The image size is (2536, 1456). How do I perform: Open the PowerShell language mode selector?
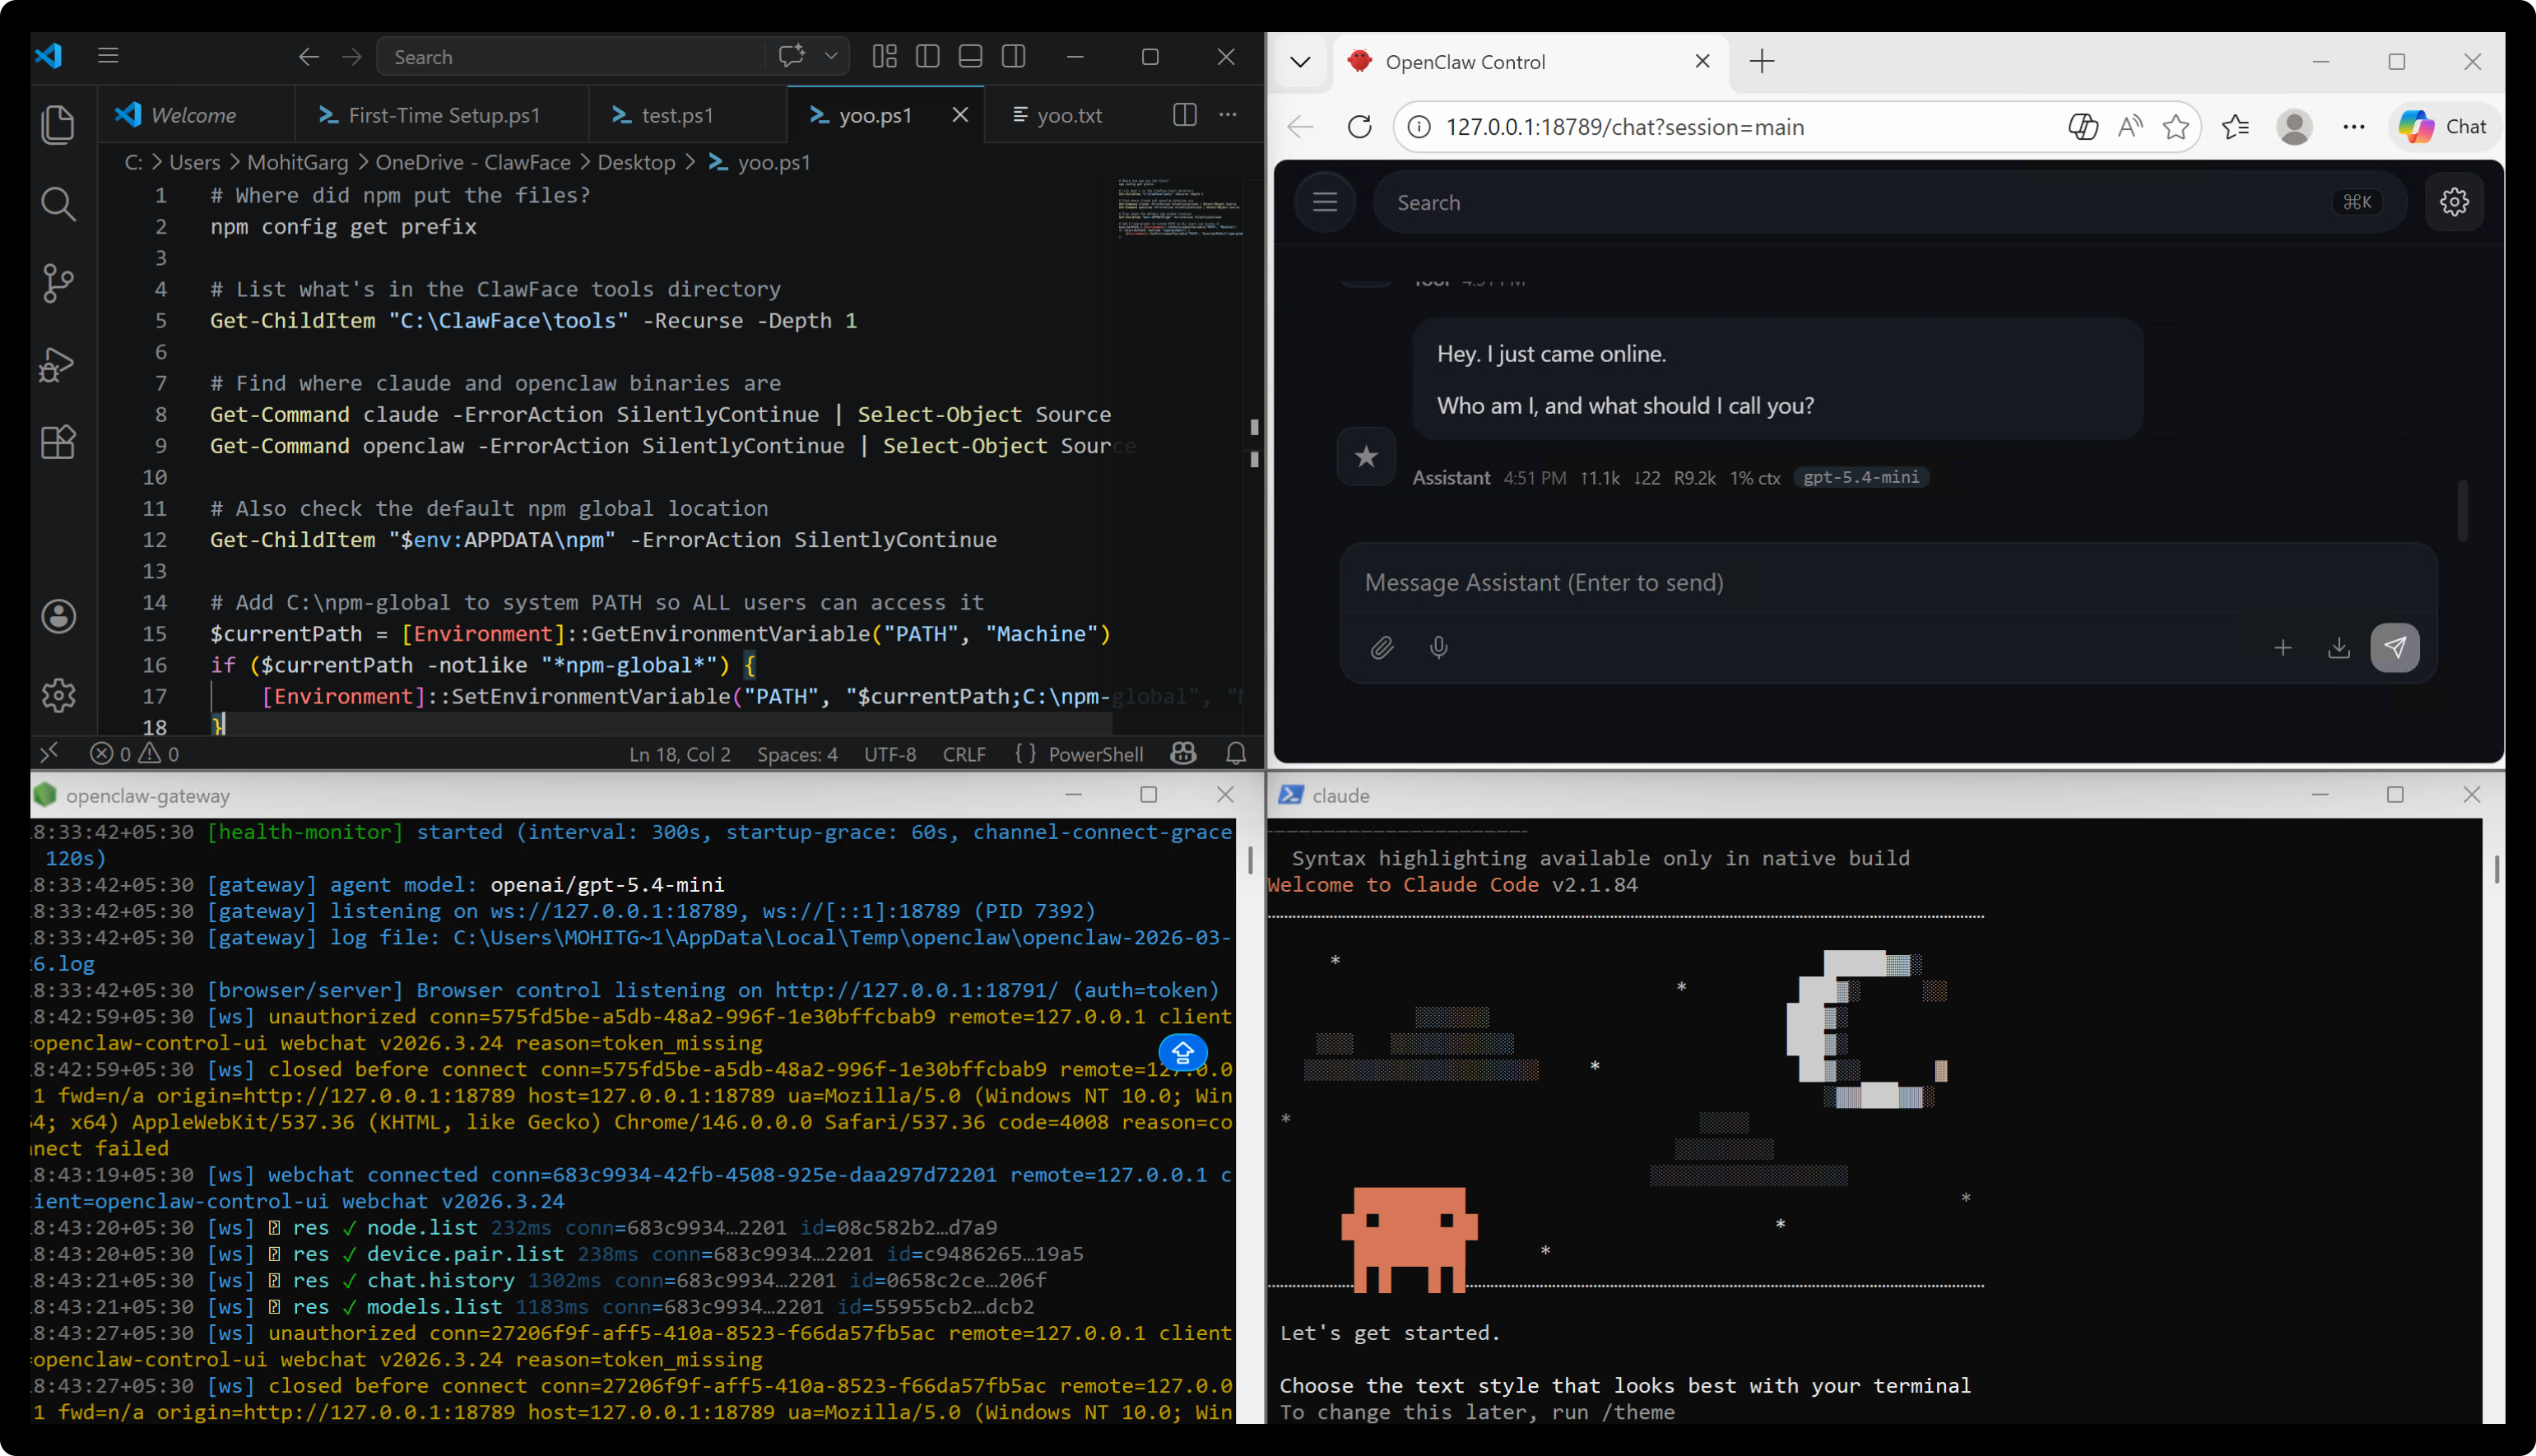tap(1095, 754)
